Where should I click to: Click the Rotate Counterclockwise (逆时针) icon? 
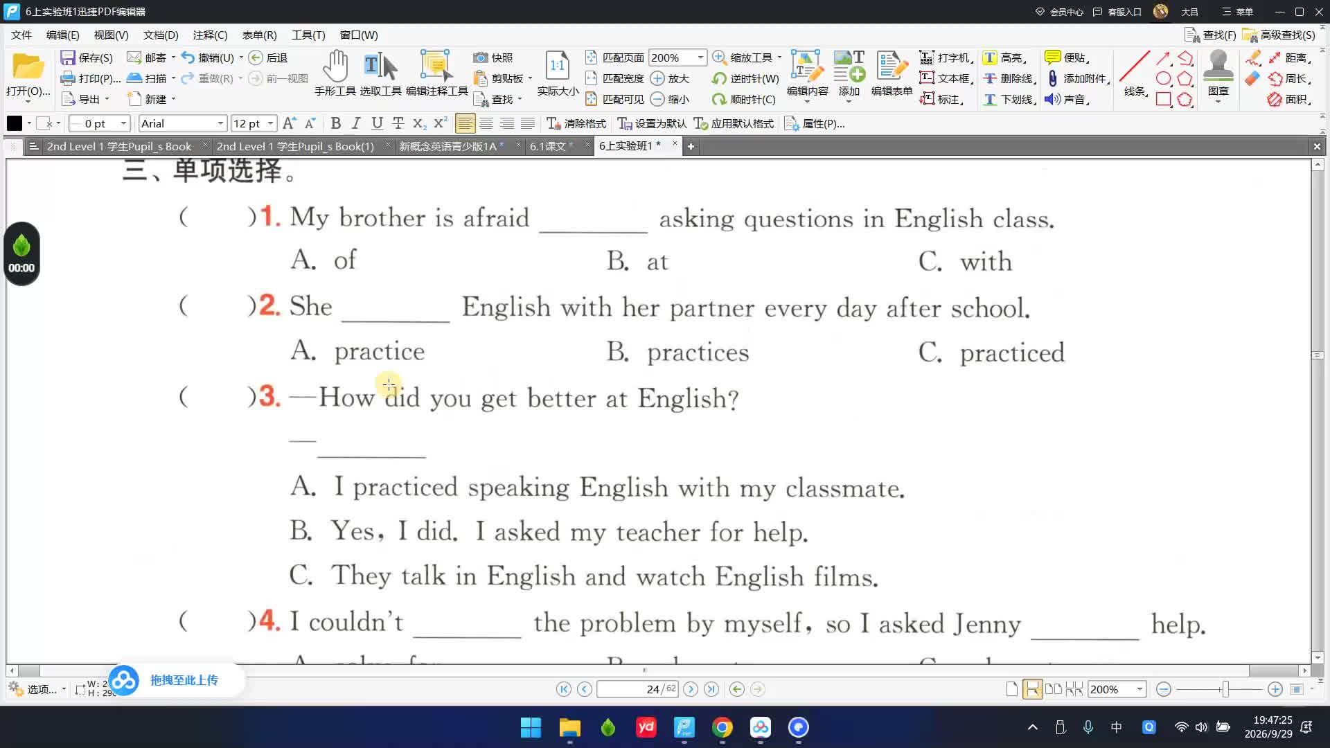(720, 78)
